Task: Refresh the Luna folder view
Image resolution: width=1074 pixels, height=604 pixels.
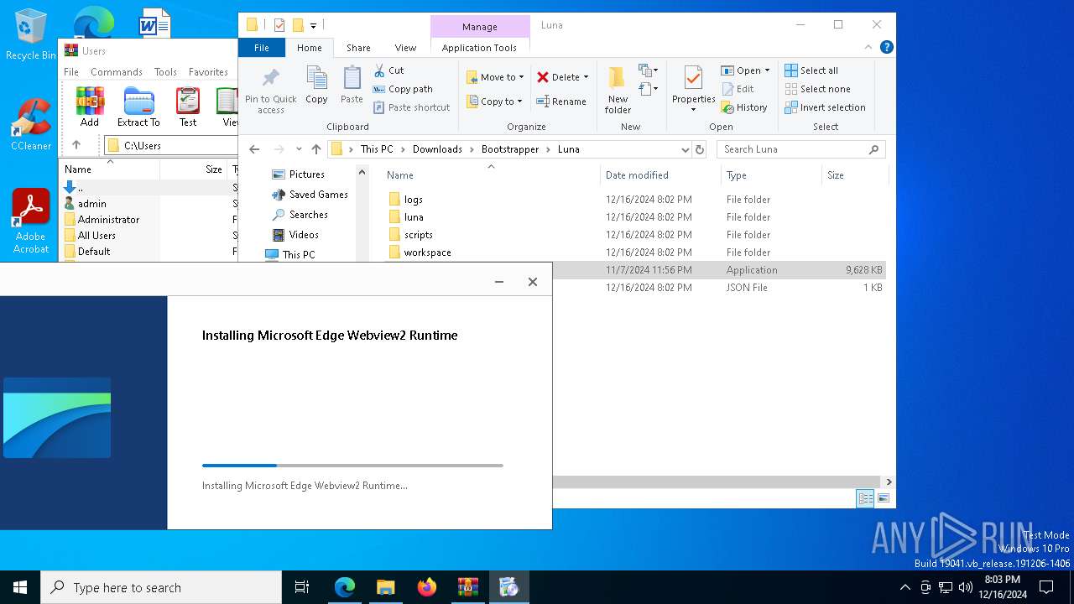Action: coord(700,149)
